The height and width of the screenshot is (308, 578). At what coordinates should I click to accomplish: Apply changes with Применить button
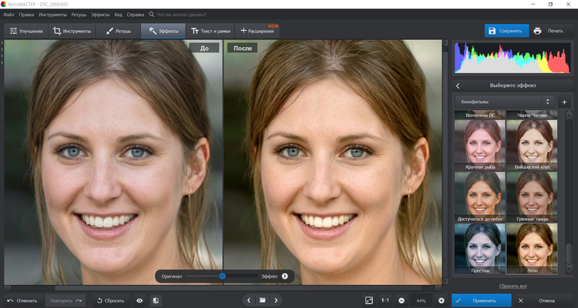click(x=479, y=300)
